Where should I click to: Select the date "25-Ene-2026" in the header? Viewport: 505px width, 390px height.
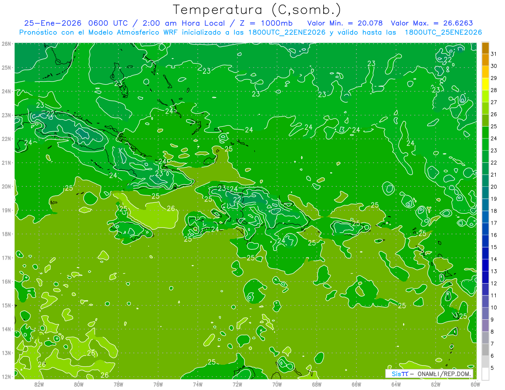[53, 23]
